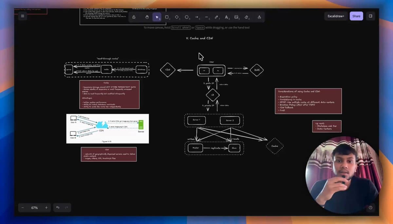
Task: Select the DNS diamond shape
Action: pyautogui.click(x=256, y=70)
